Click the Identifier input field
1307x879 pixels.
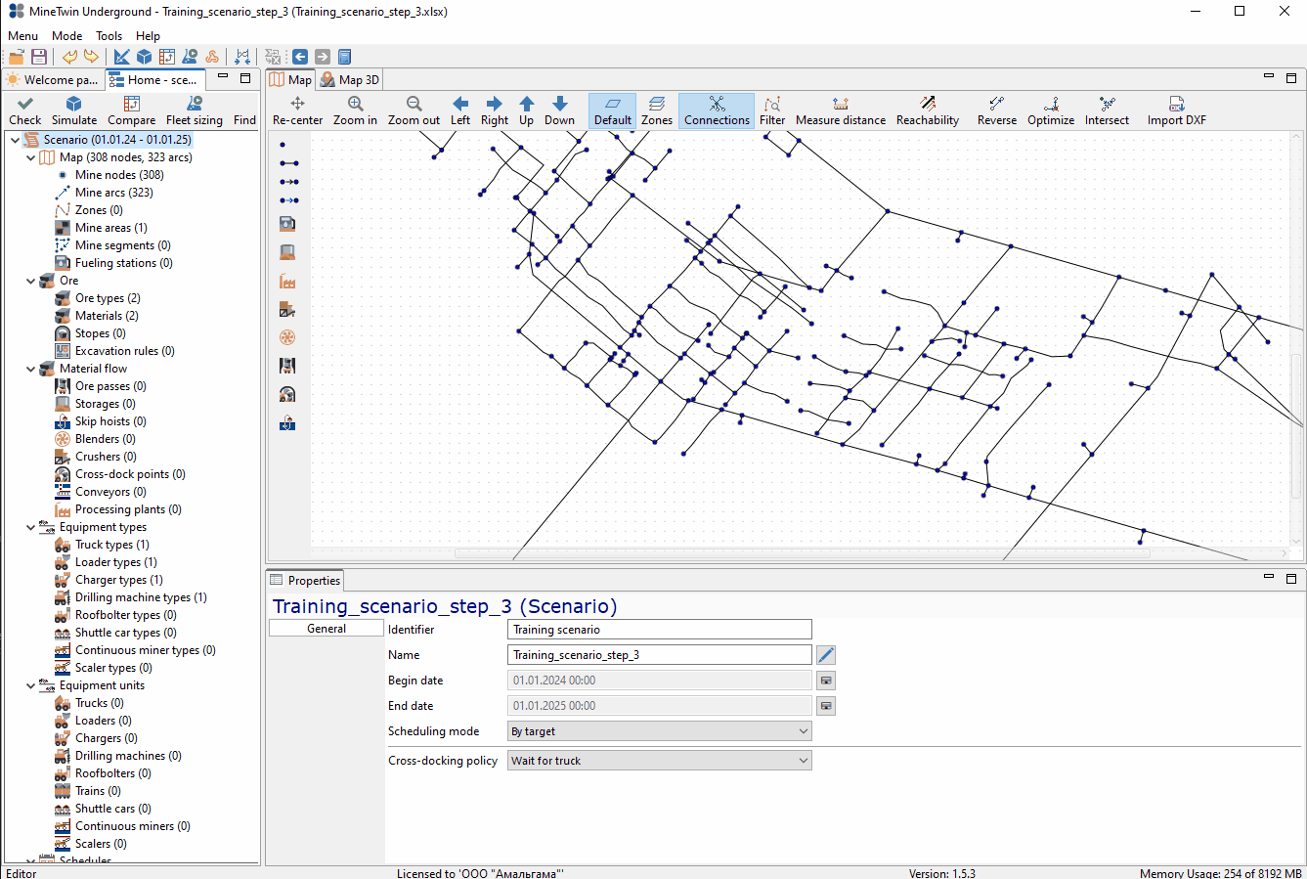tap(660, 630)
